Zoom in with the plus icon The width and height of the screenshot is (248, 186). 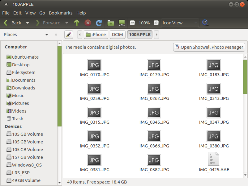[x=156, y=23]
